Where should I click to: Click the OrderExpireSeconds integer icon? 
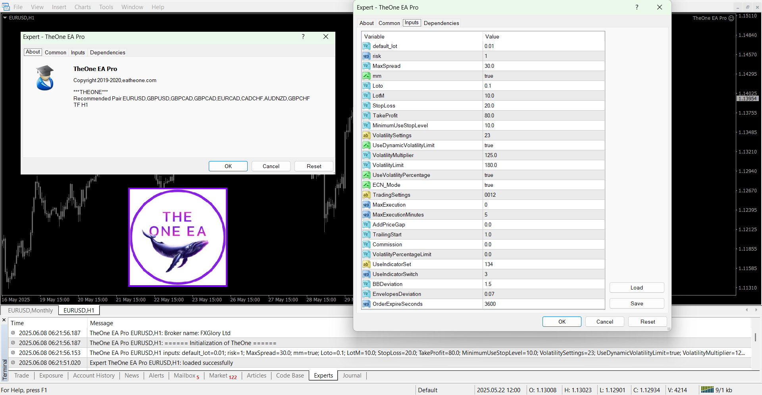[366, 304]
